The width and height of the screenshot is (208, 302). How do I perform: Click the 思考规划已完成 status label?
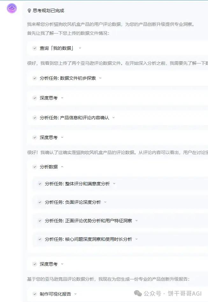48,11
